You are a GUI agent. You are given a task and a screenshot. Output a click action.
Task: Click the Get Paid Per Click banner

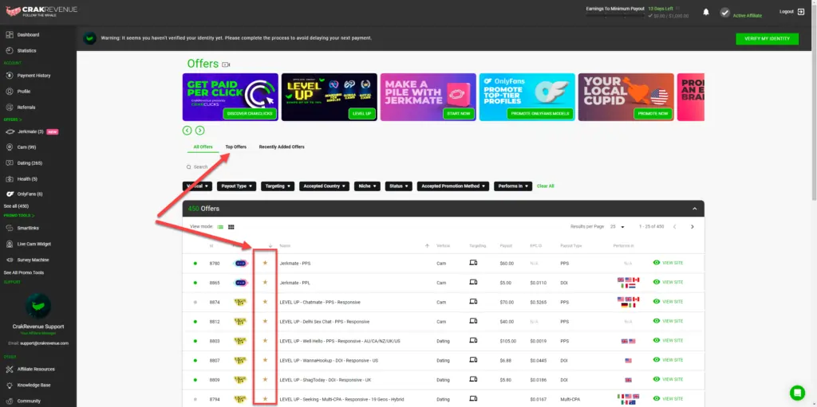pos(230,97)
